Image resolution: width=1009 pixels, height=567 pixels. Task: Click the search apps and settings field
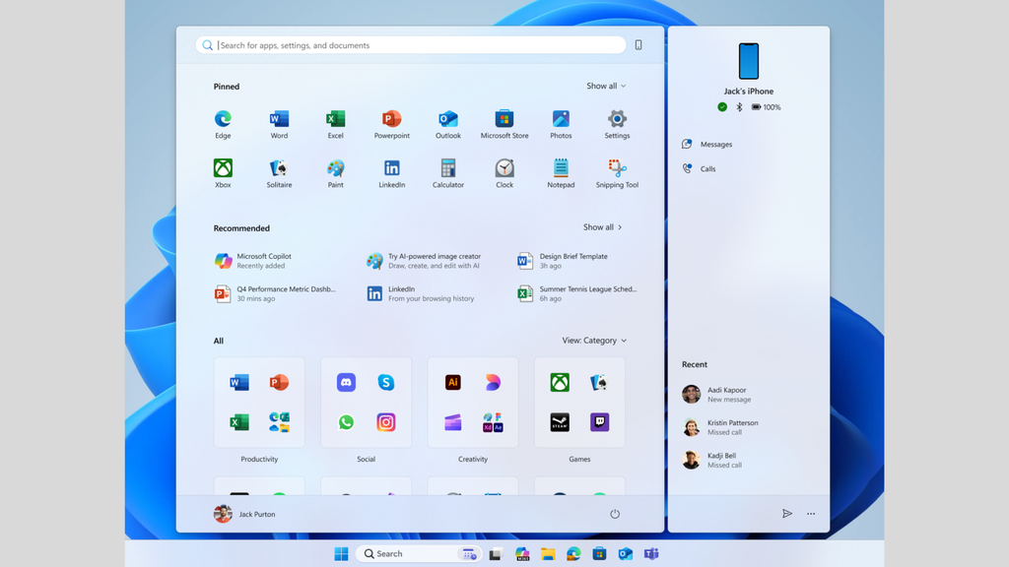[414, 45]
